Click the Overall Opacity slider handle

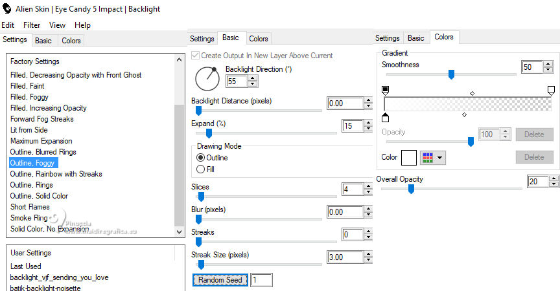pos(411,189)
